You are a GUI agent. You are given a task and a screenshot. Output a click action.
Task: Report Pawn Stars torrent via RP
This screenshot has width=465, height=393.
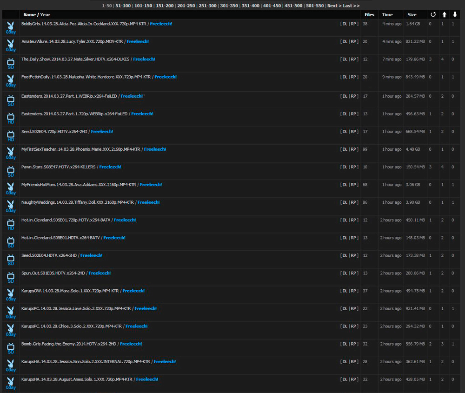(353, 167)
